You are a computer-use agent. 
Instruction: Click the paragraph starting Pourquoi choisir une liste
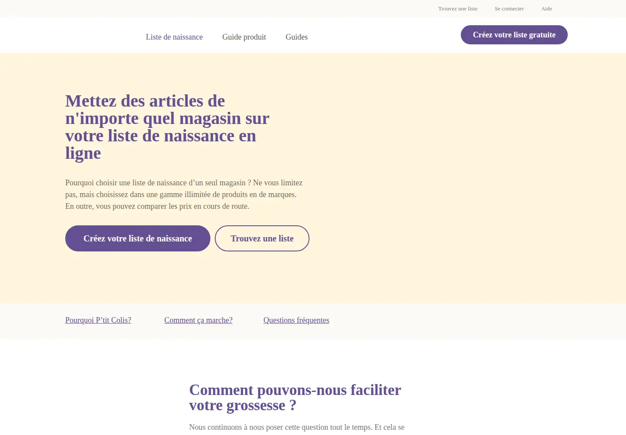tap(184, 194)
